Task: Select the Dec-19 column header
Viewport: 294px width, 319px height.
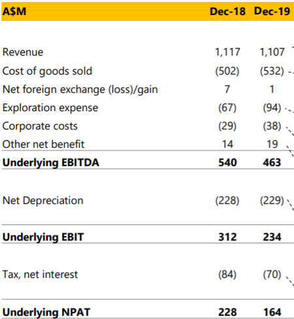Action: (272, 11)
